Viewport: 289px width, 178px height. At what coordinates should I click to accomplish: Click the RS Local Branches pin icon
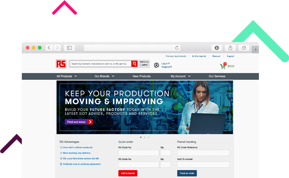61,158
